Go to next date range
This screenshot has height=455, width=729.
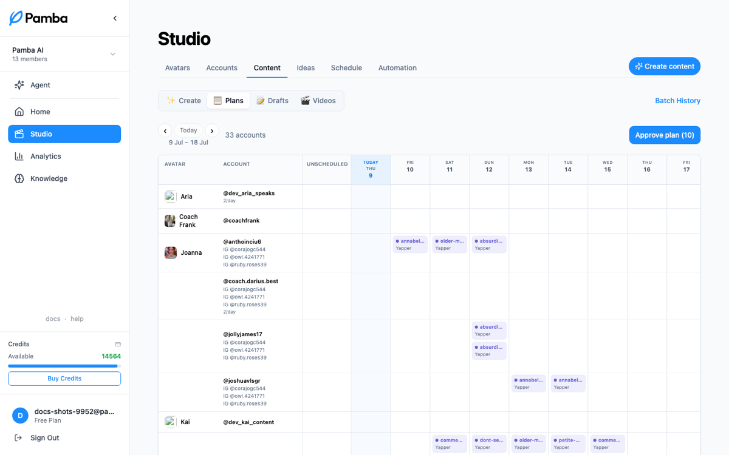212,130
